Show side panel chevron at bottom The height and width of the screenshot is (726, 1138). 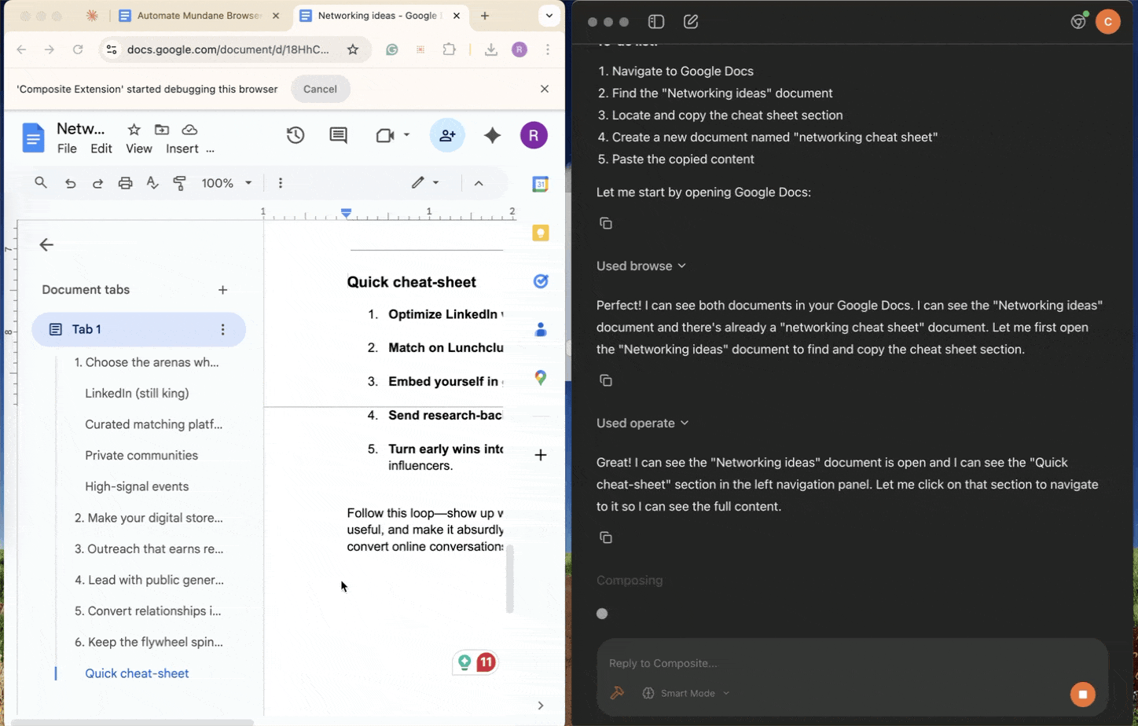(541, 706)
